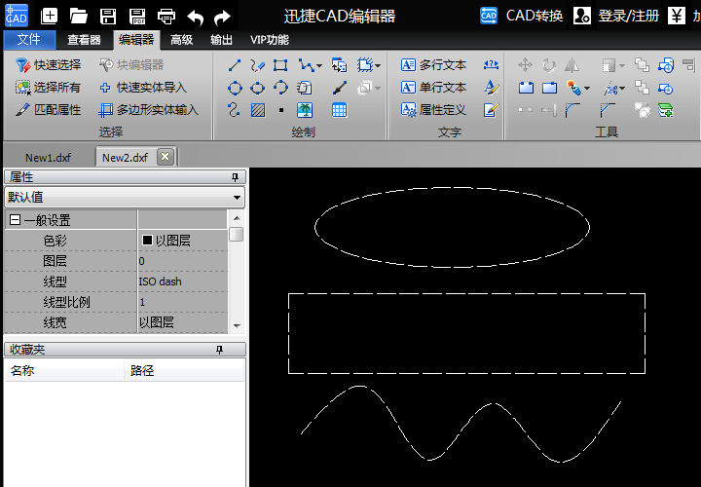Click 匹配属性 button
The width and height of the screenshot is (701, 487).
pos(48,110)
